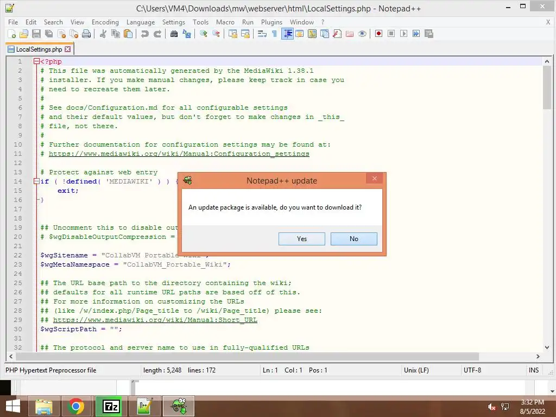This screenshot has width=556, height=417.
Task: Open Document Map toolbar icon
Action: point(312,34)
